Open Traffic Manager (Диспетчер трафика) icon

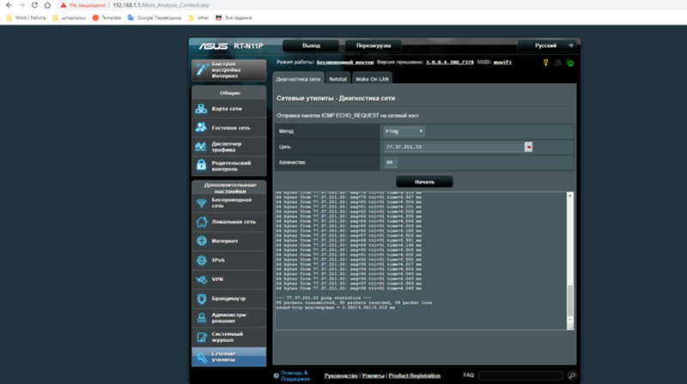click(x=201, y=147)
